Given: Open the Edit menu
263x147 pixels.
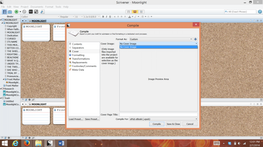Looking at the screenshot, I should click(x=9, y=7).
